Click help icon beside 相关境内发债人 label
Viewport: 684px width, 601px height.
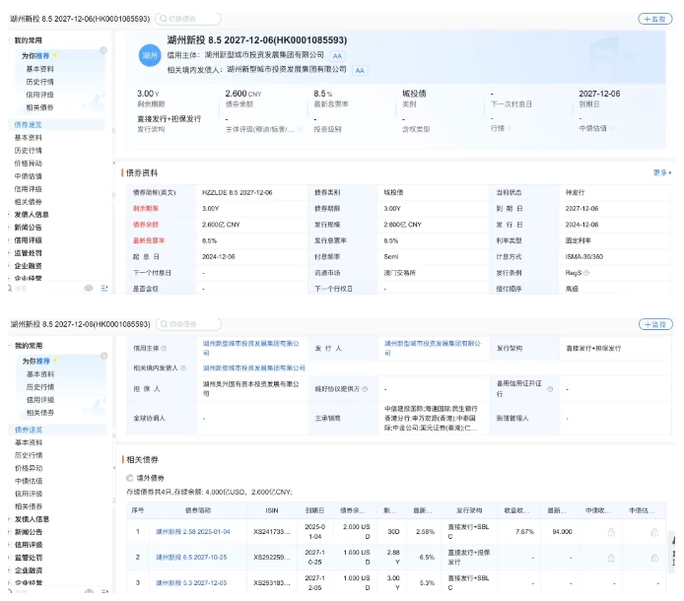point(183,368)
